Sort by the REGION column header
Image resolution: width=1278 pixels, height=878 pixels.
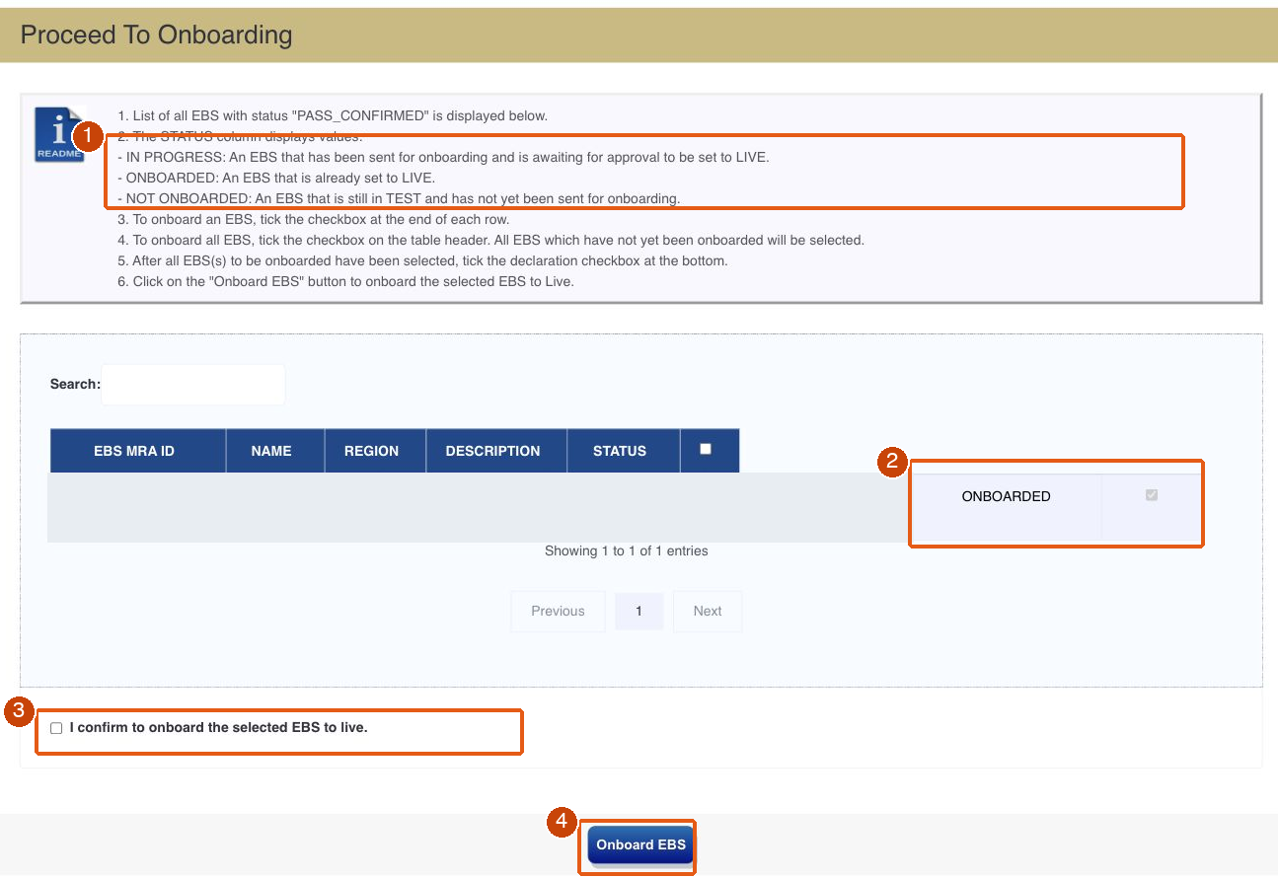coord(375,451)
